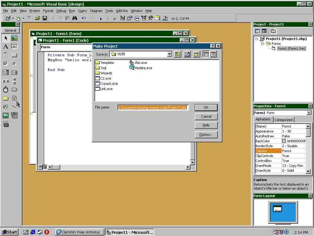Click the BackColor swatch in Properties
This screenshot has width=314, height=236.
pos(284,141)
